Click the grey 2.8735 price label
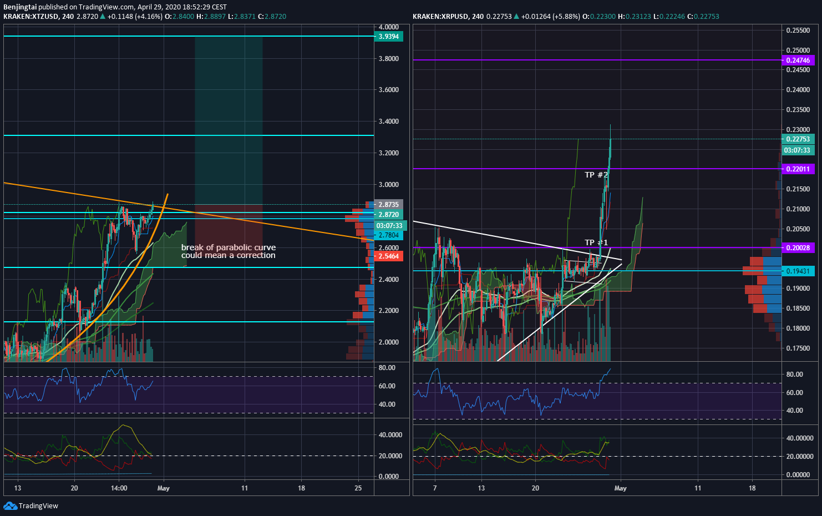The height and width of the screenshot is (516, 822). point(389,205)
